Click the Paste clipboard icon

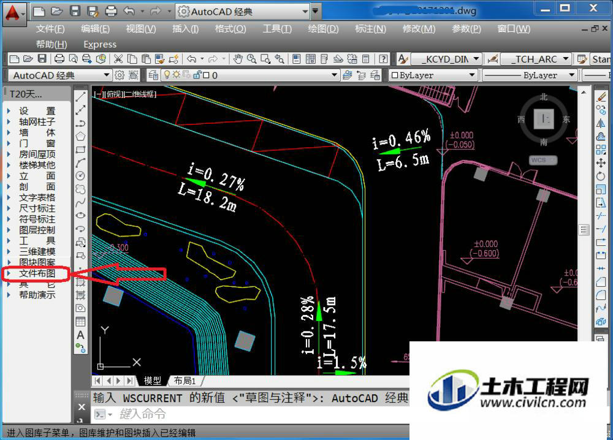(x=146, y=59)
